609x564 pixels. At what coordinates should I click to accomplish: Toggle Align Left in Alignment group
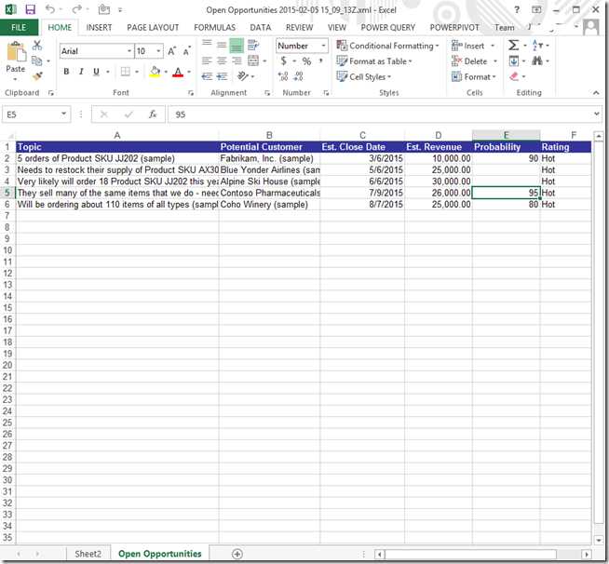point(207,60)
